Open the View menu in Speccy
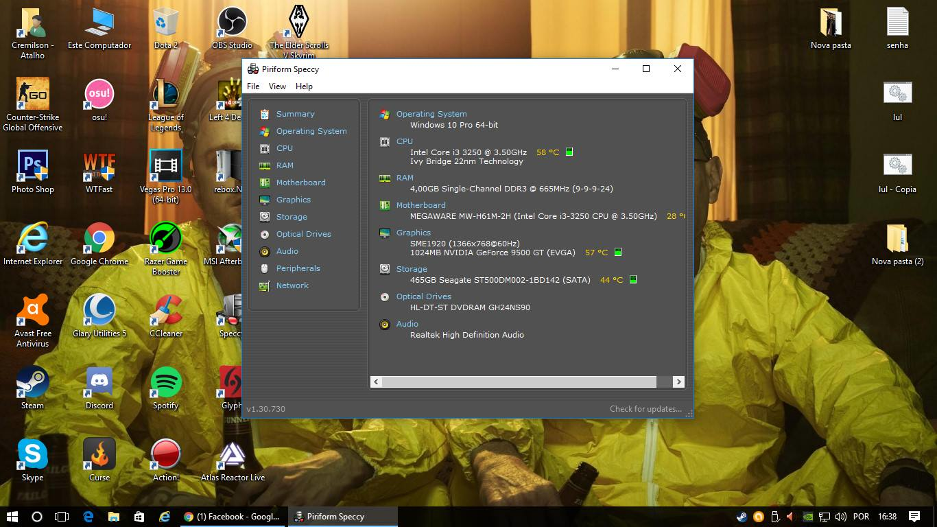Screen dimensions: 937x527 [x=277, y=86]
